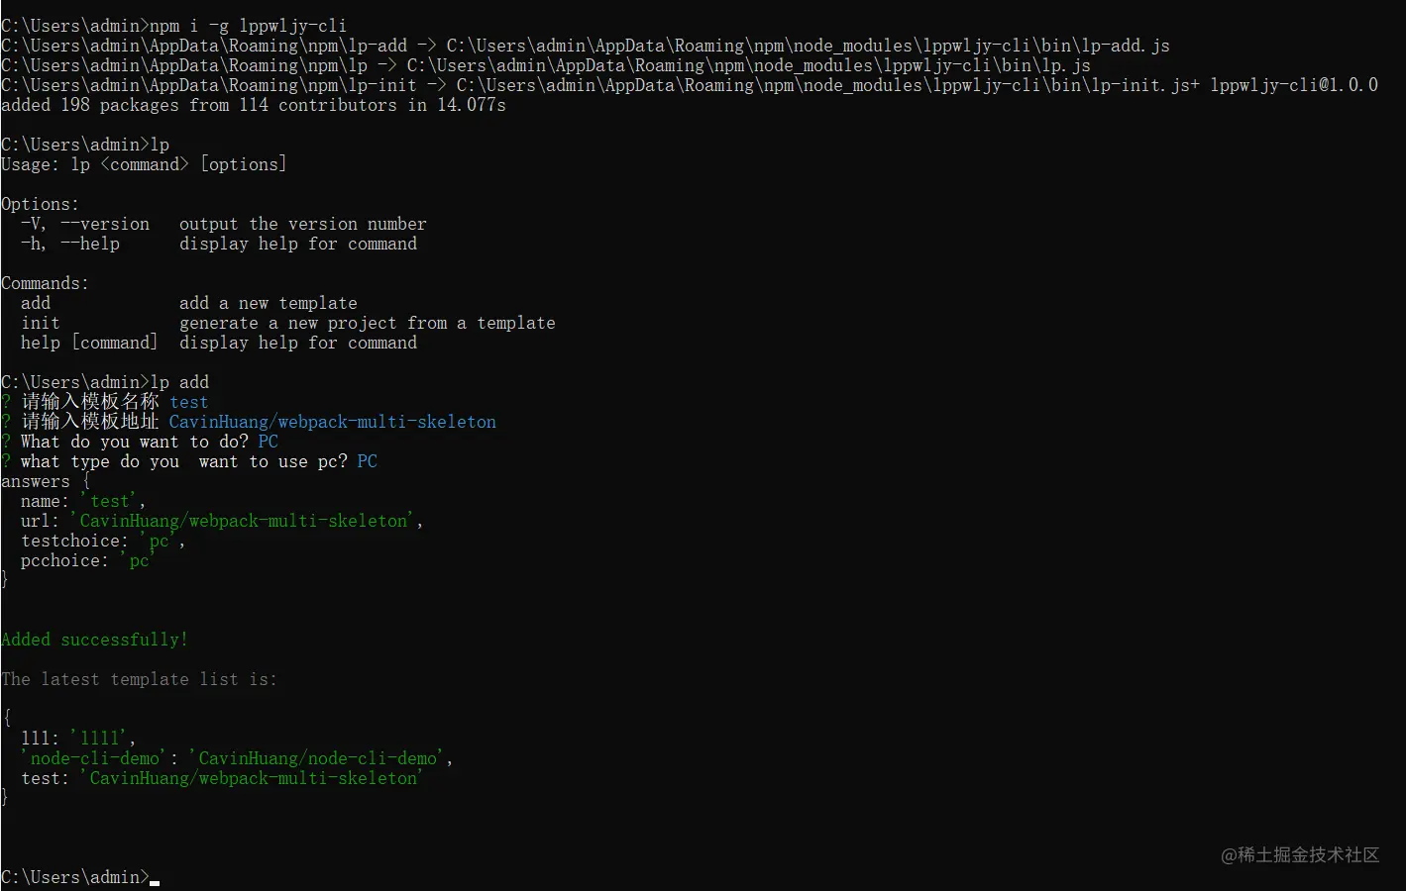Click the 'init' command in the Commands list
This screenshot has height=891, width=1406.
(x=41, y=323)
